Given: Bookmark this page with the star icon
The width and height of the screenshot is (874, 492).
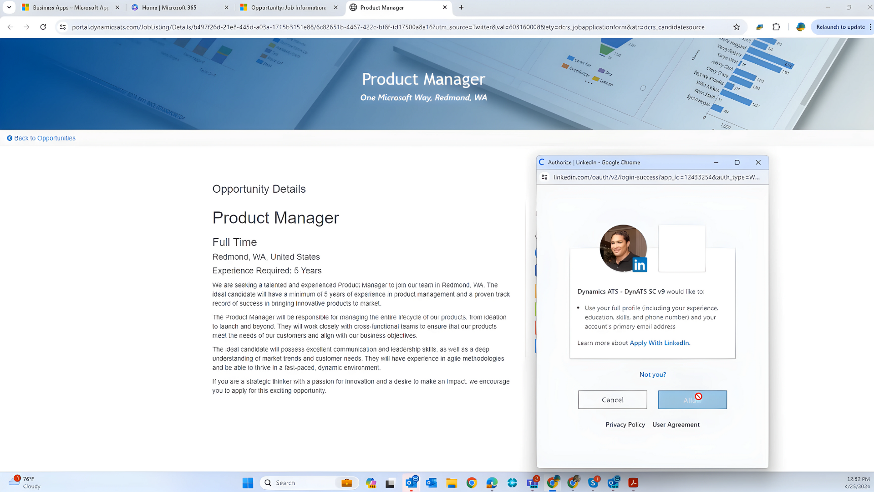Looking at the screenshot, I should tap(737, 27).
